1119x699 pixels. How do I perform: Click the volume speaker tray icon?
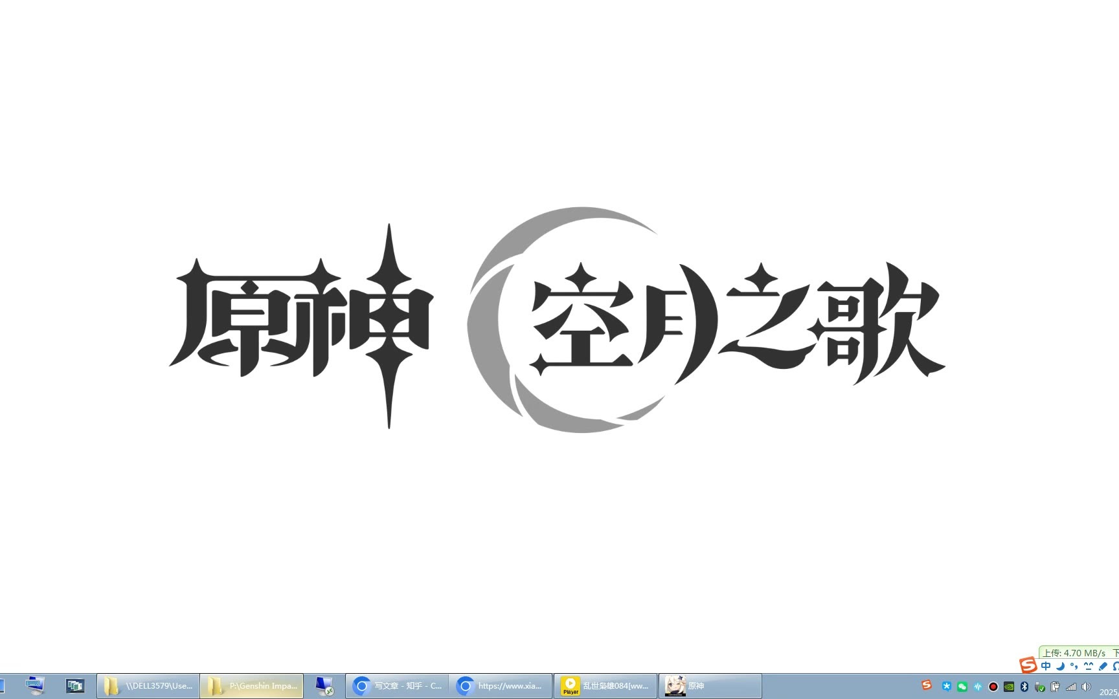[x=1087, y=687]
